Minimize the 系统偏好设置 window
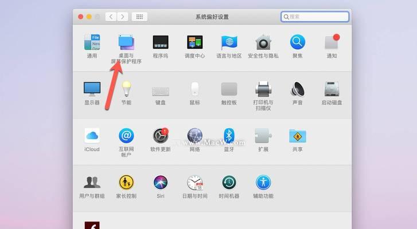417x229 pixels. pos(89,17)
